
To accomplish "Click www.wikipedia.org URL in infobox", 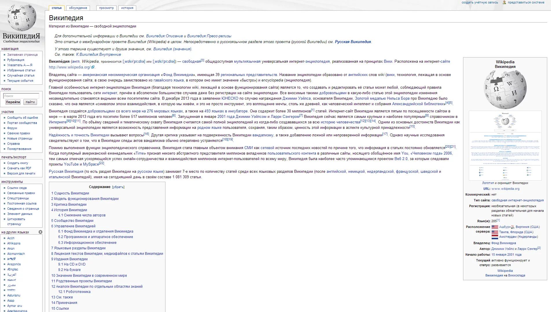I will click(505, 189).
